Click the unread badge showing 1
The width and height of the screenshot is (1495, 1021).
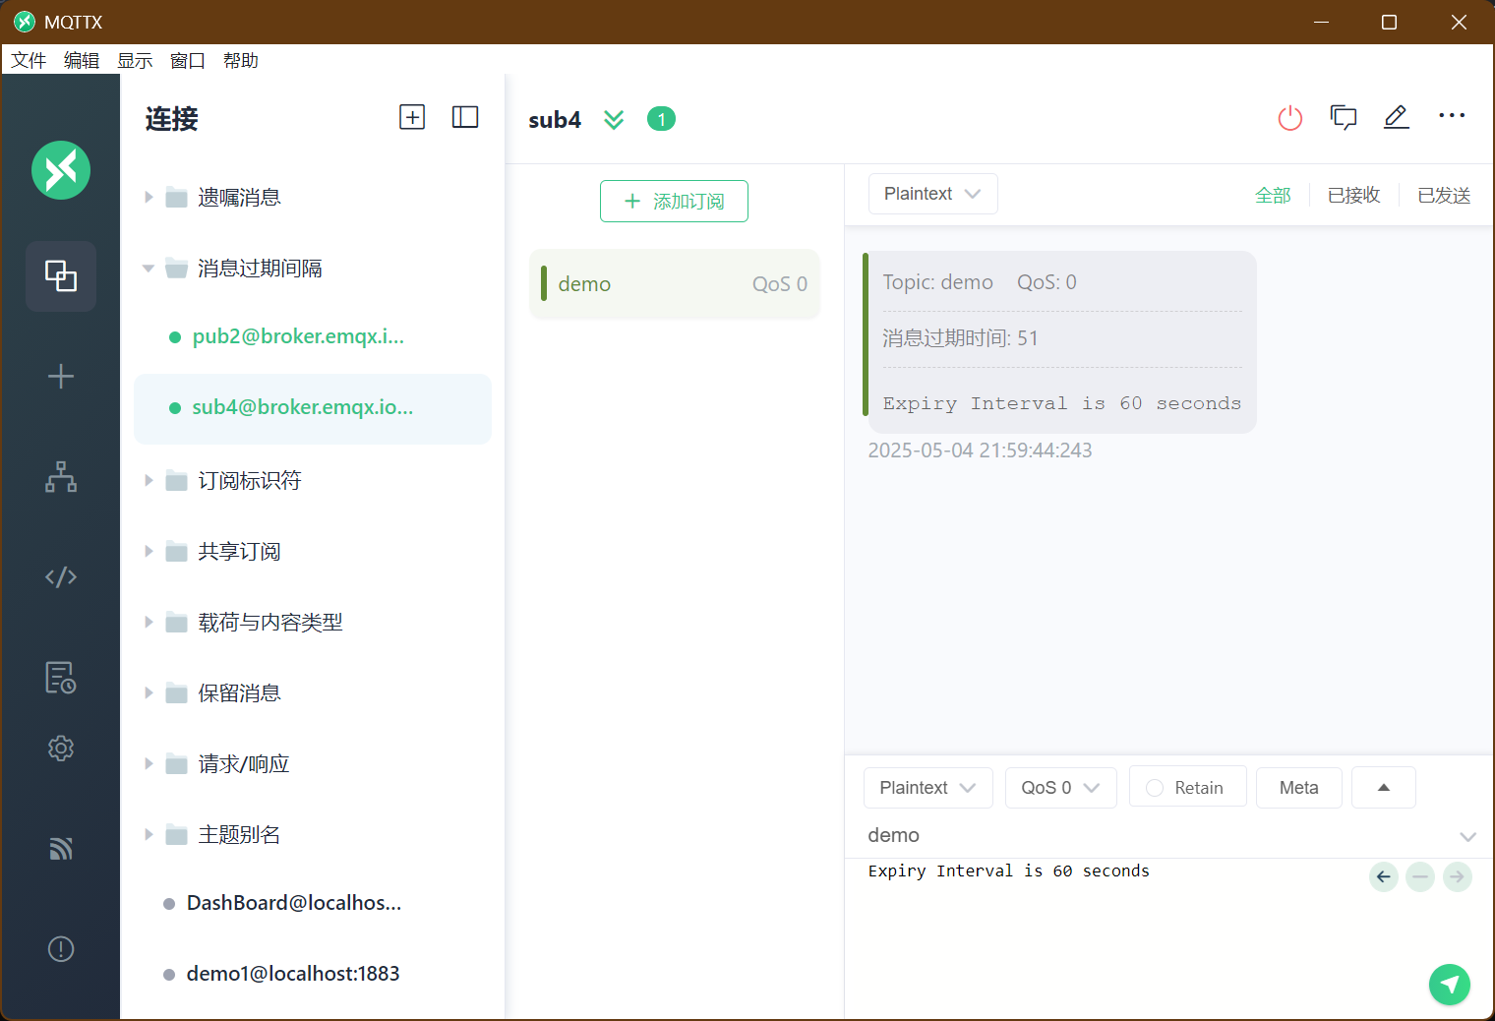point(661,119)
